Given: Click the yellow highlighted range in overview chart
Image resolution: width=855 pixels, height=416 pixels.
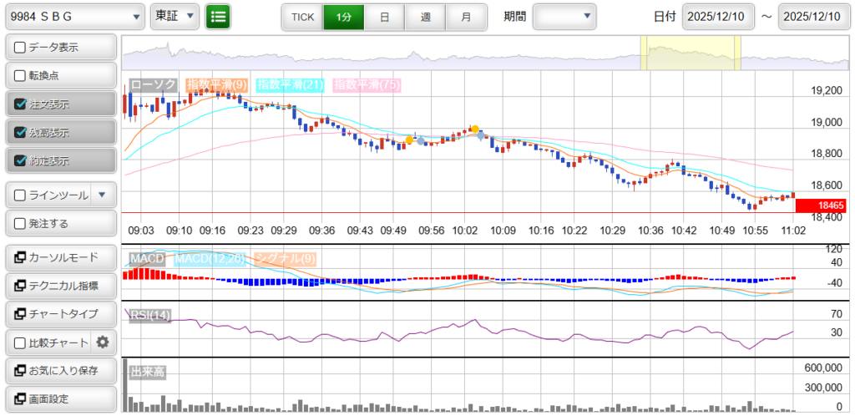Looking at the screenshot, I should (690, 53).
